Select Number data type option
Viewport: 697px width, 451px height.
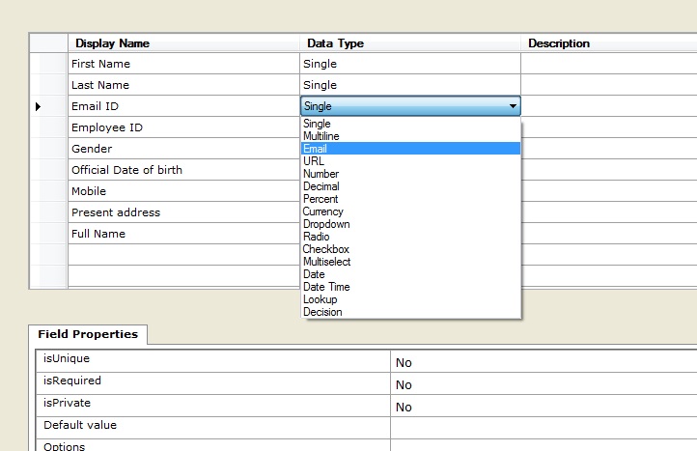tap(321, 174)
